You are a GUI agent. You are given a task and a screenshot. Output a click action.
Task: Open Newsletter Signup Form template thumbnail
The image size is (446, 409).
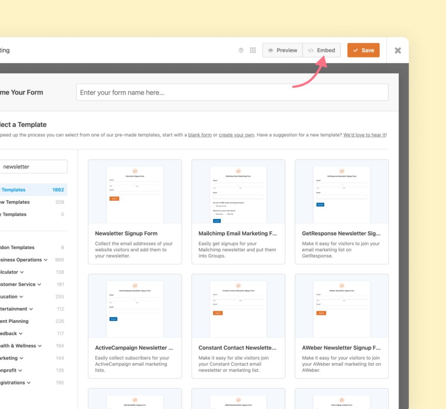[x=135, y=191]
